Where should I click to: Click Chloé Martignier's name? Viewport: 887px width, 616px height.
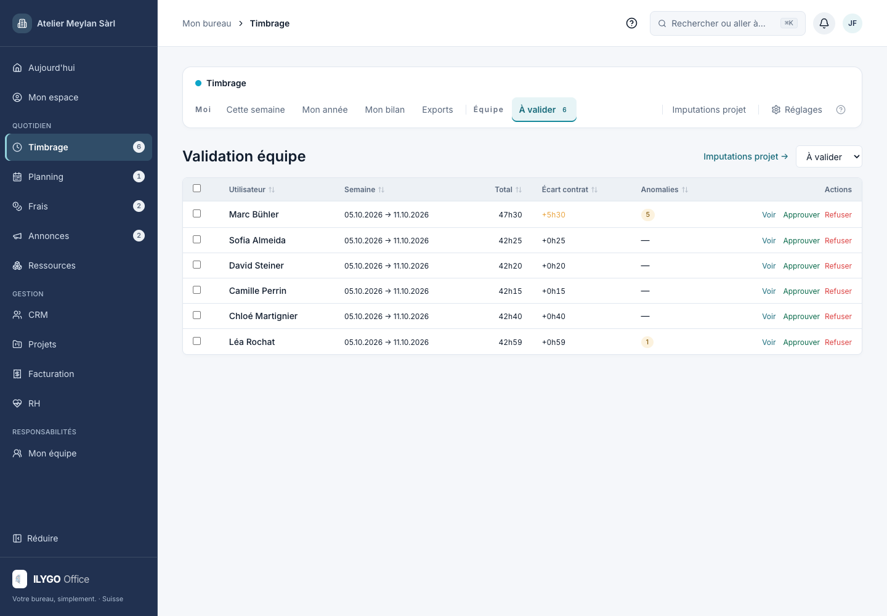click(x=263, y=316)
